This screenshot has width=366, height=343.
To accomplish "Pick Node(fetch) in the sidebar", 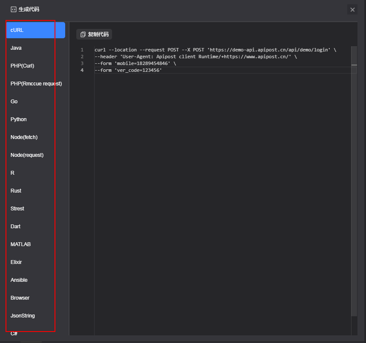I will [24, 137].
